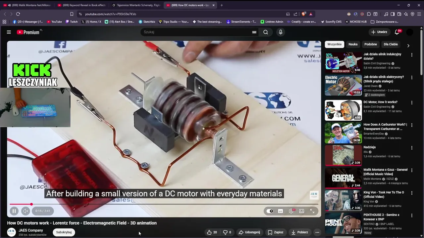Select the Dla Ciebie filter chip
This screenshot has width=424, height=238.
coord(391,44)
